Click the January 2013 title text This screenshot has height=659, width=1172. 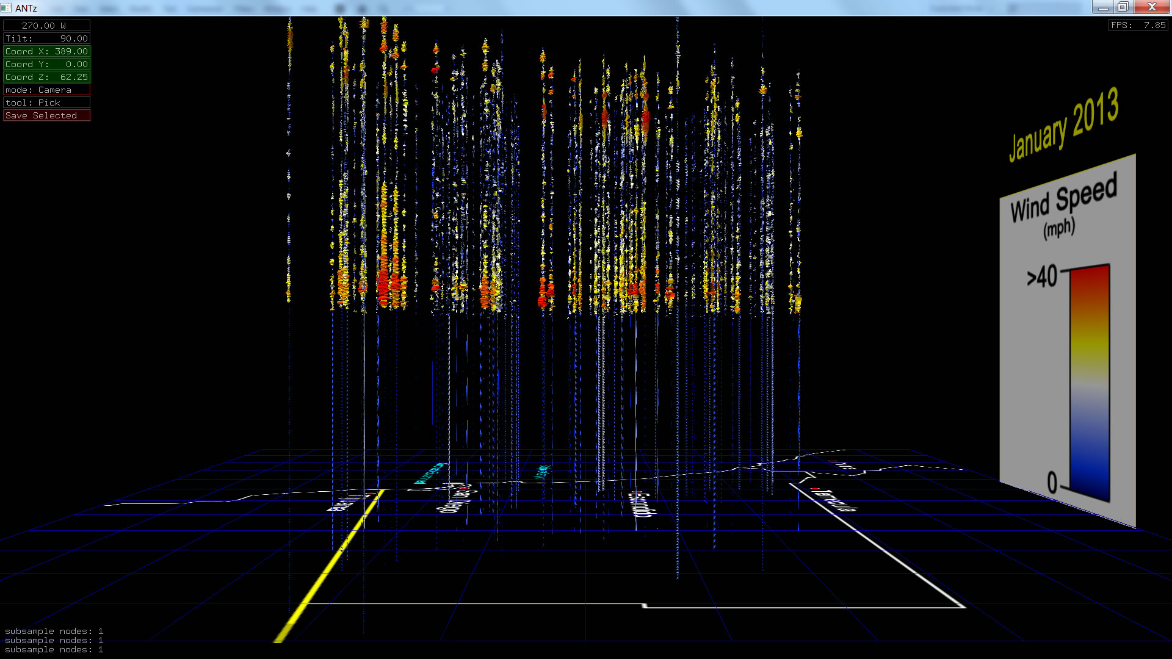click(1063, 125)
